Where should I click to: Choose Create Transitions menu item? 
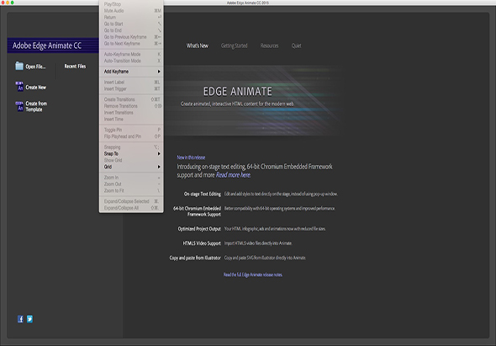(x=131, y=99)
